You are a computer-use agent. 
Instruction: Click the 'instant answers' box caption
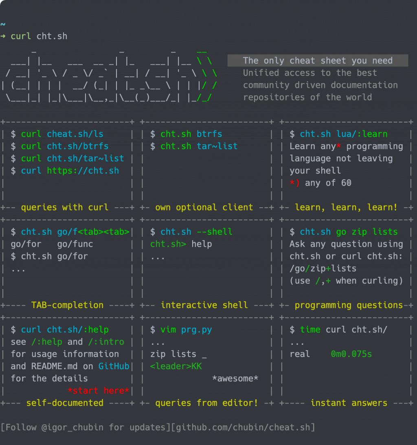click(x=349, y=403)
